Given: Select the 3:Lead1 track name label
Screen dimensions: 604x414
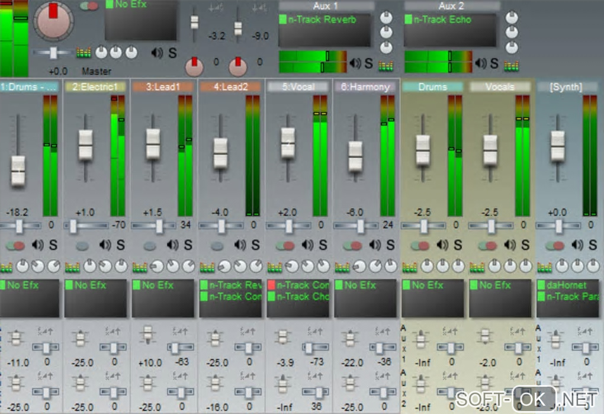Looking at the screenshot, I should [163, 86].
